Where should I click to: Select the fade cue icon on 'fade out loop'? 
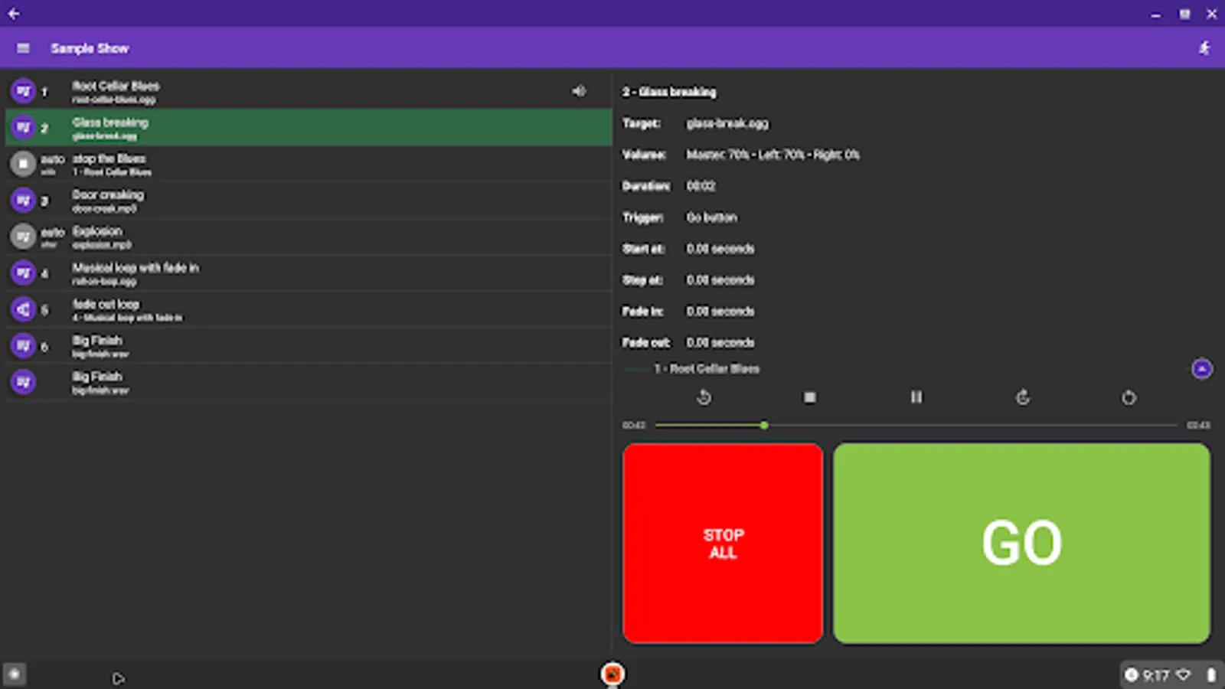23,309
